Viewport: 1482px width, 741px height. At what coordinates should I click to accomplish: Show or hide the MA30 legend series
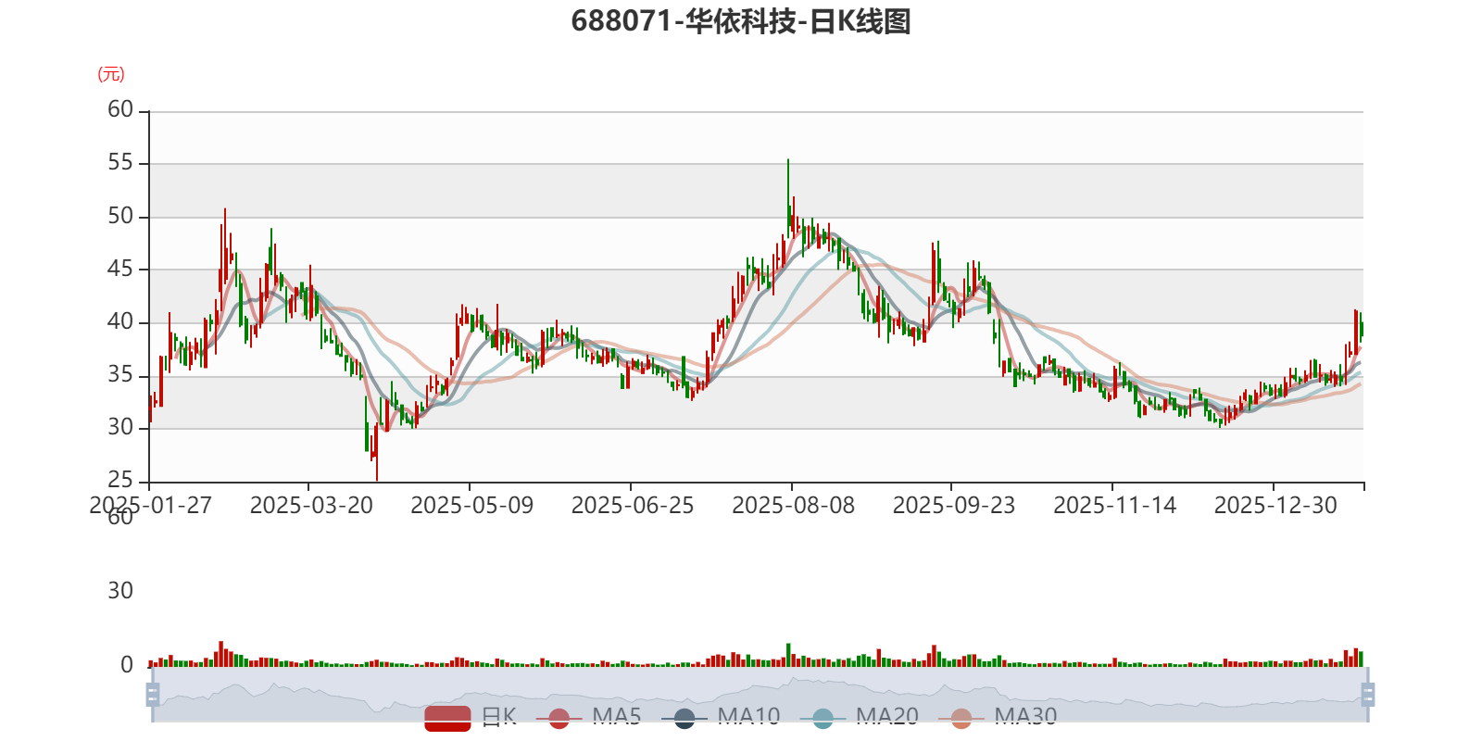pyautogui.click(x=998, y=717)
